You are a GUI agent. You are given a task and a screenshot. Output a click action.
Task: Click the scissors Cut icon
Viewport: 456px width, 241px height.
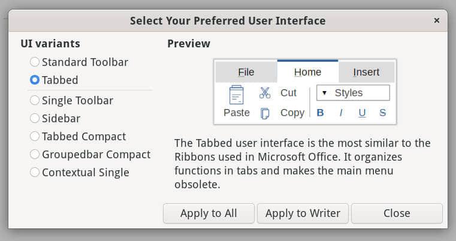point(265,93)
